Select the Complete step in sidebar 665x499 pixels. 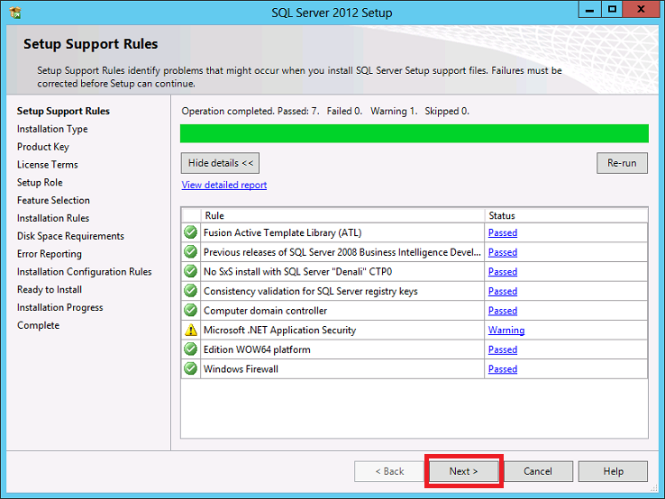click(38, 325)
